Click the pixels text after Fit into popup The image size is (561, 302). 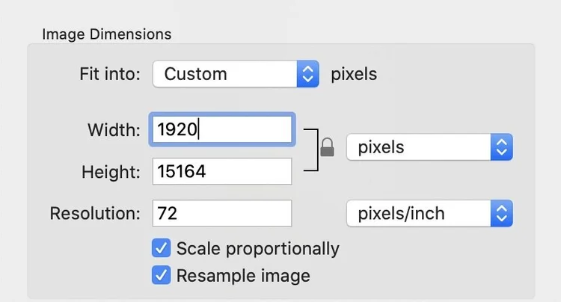coord(354,74)
